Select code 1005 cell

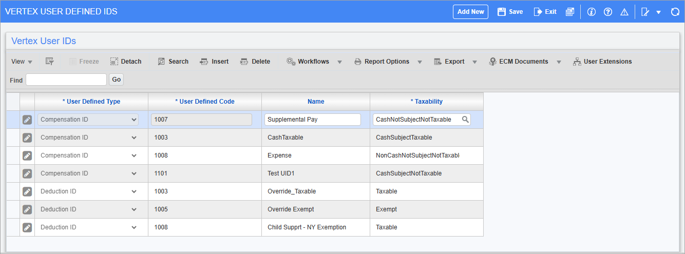[x=205, y=209]
